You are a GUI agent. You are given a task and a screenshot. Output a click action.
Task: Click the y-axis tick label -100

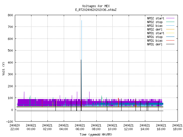[x=9, y=122]
